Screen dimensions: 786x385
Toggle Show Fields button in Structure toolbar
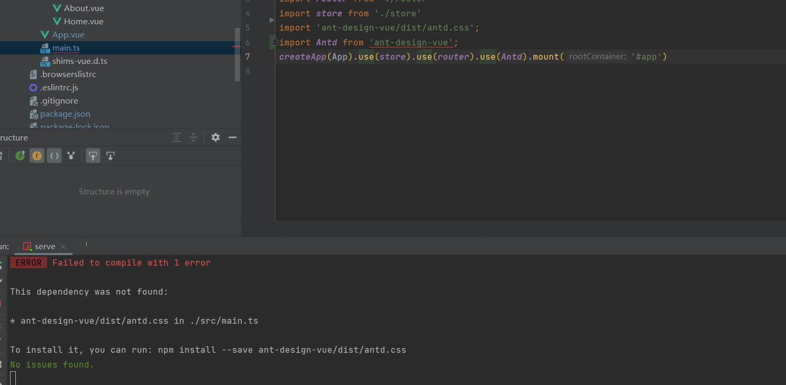(x=37, y=156)
